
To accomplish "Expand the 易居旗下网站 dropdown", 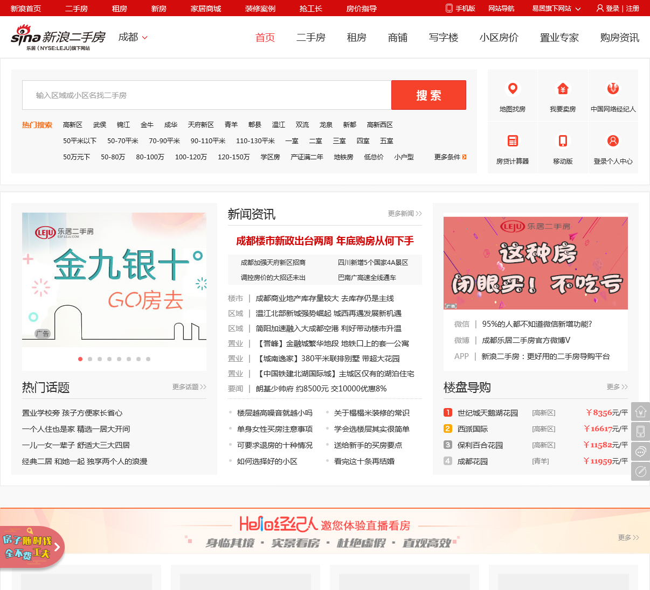I will pyautogui.click(x=556, y=8).
